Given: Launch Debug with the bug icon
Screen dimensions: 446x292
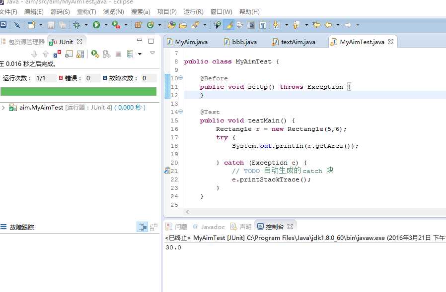Looking at the screenshot, I should [76, 25].
